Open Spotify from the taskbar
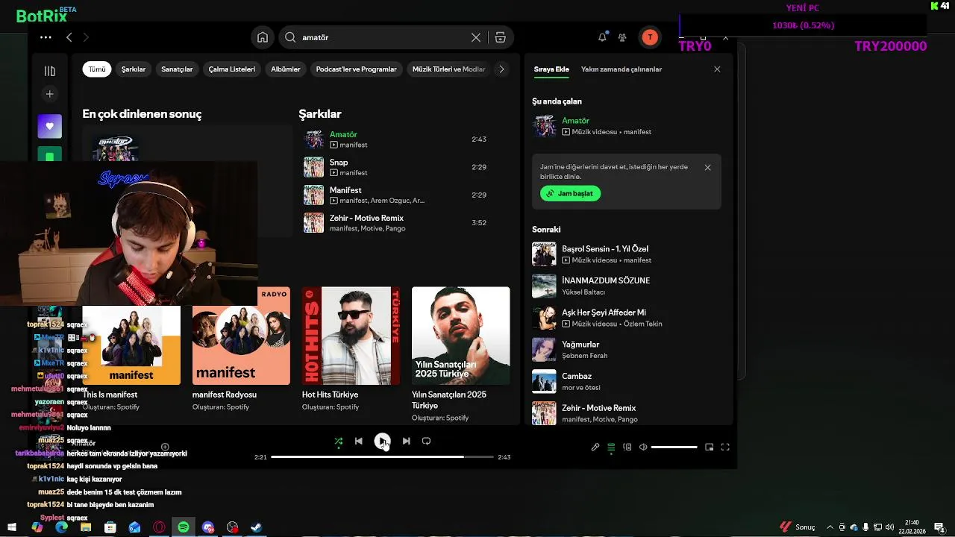 (x=184, y=527)
